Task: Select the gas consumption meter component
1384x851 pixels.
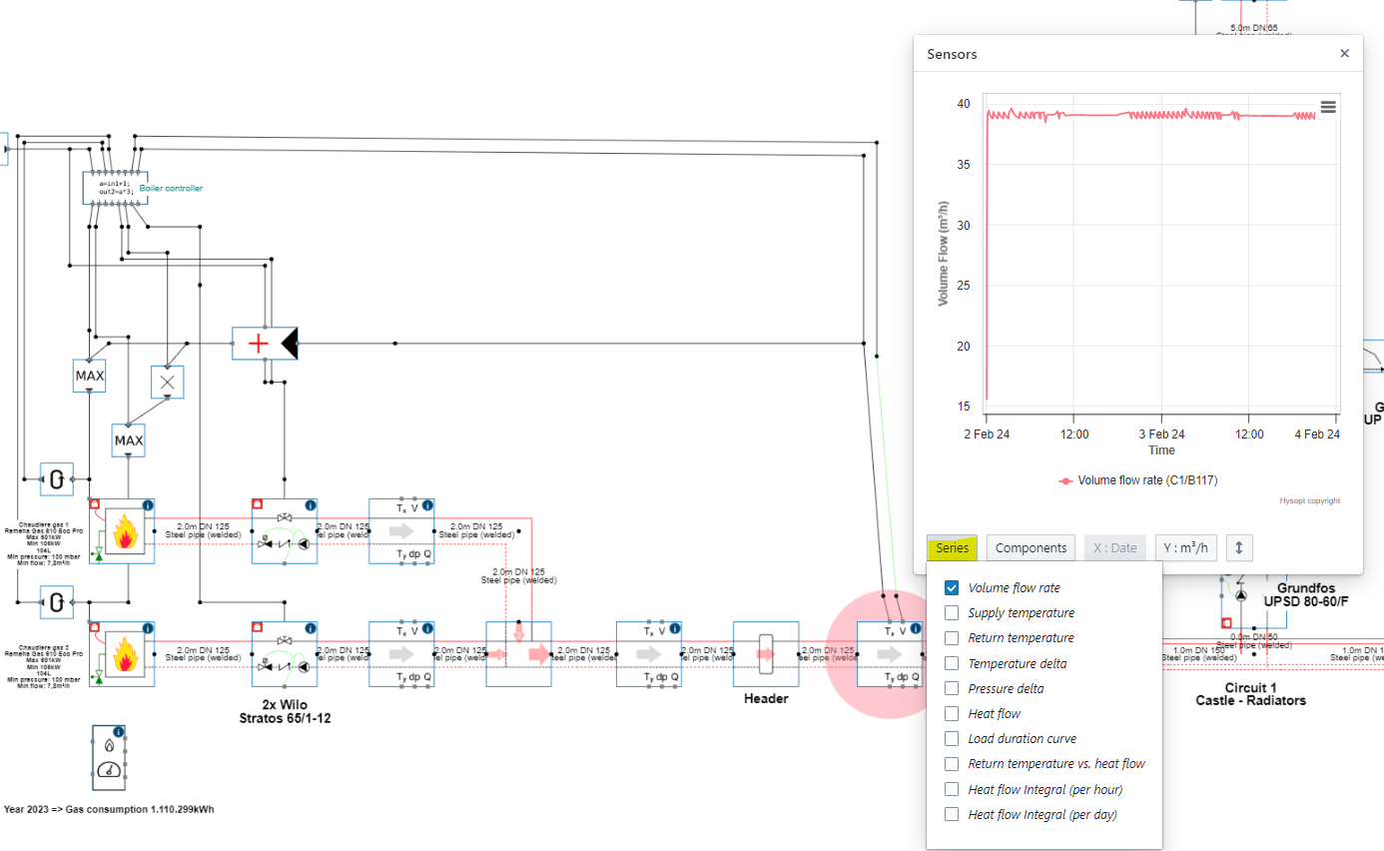Action: (x=109, y=758)
